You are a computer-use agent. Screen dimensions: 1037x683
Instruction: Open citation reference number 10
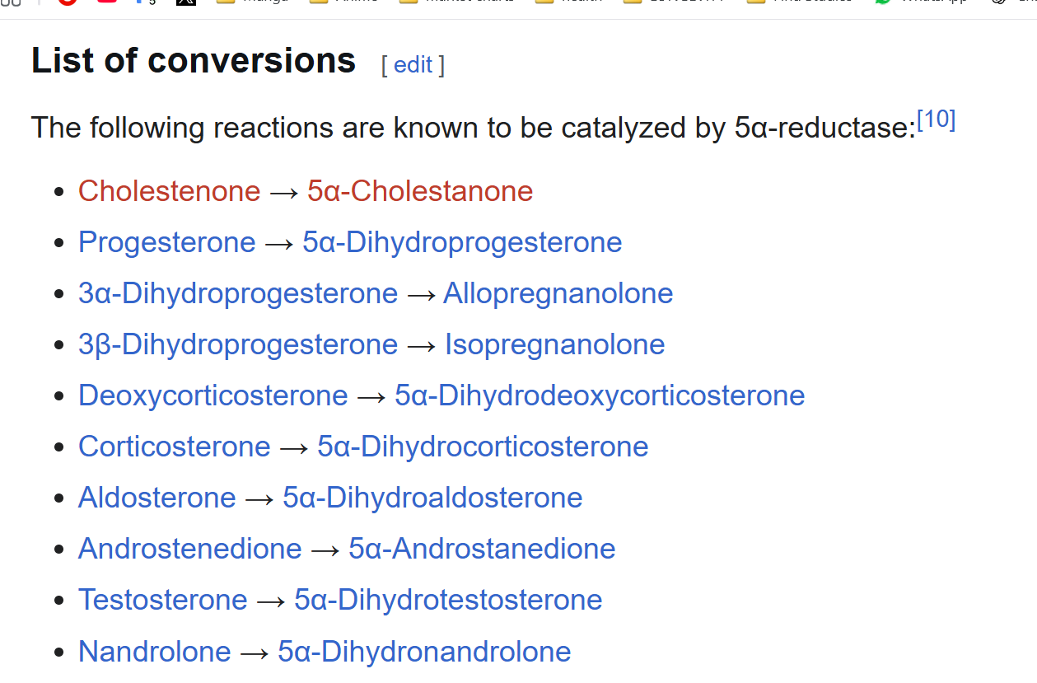(937, 120)
